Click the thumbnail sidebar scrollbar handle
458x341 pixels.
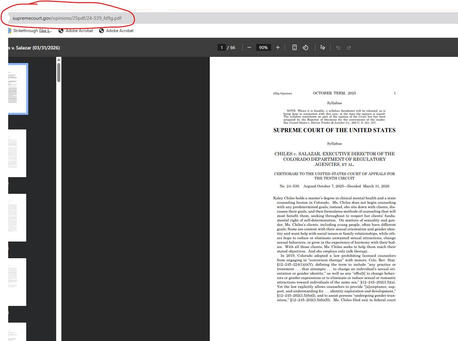click(59, 72)
